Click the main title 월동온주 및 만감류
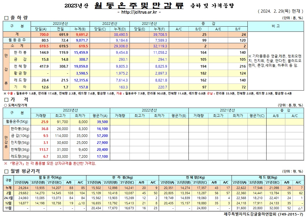Screen dimensions: 307x217 pyautogui.click(x=139, y=6)
